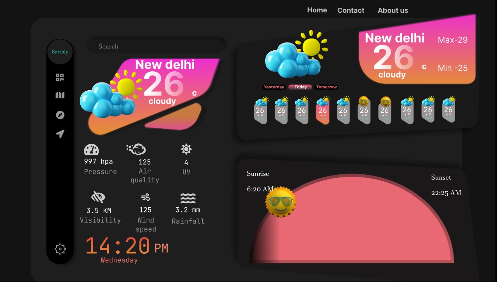Switch to the Tomorrow forecast tab
Screen dimensions: 497x282
(326, 87)
